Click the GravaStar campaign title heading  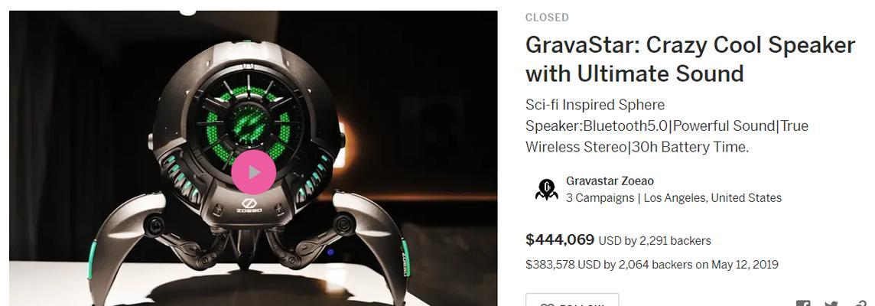pos(691,59)
